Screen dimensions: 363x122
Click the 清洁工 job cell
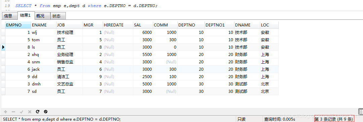pyautogui.click(x=70, y=77)
